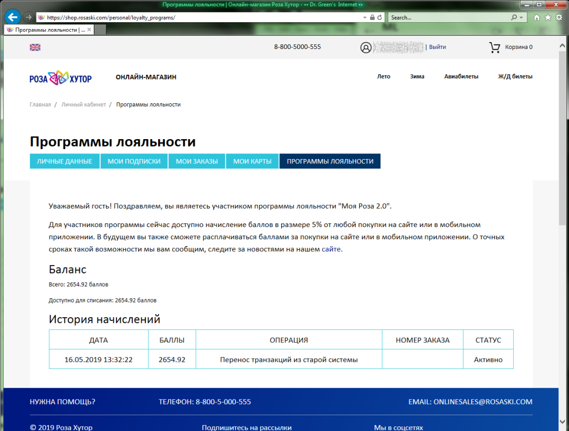The image size is (569, 431).
Task: Minimize the Internet Explorer window
Action: [x=526, y=5]
